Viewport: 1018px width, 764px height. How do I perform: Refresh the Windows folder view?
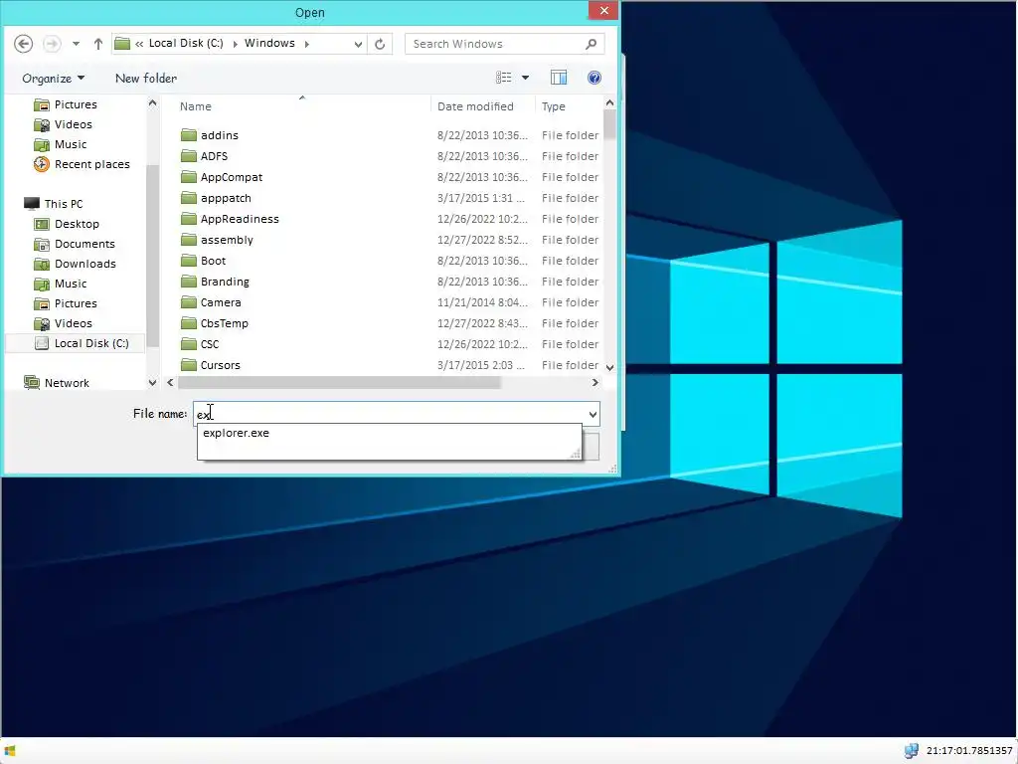[x=380, y=44]
